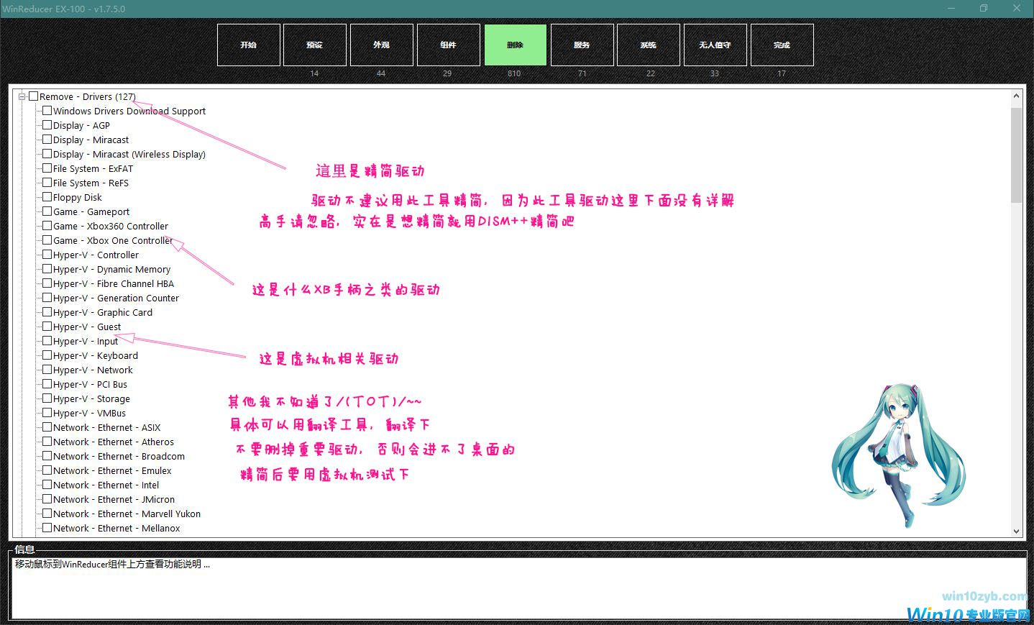Toggle the Hyper-V - Guest checkbox
The height and width of the screenshot is (625, 1034).
pyautogui.click(x=47, y=327)
